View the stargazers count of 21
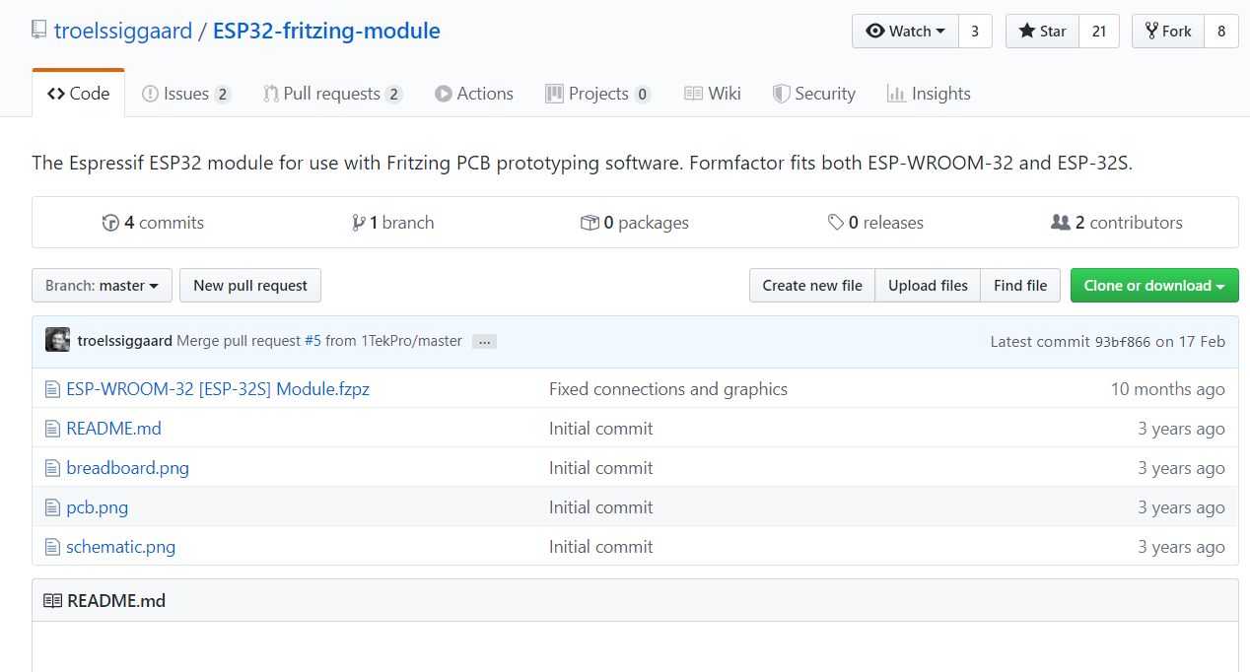This screenshot has width=1250, height=672. click(x=1099, y=31)
